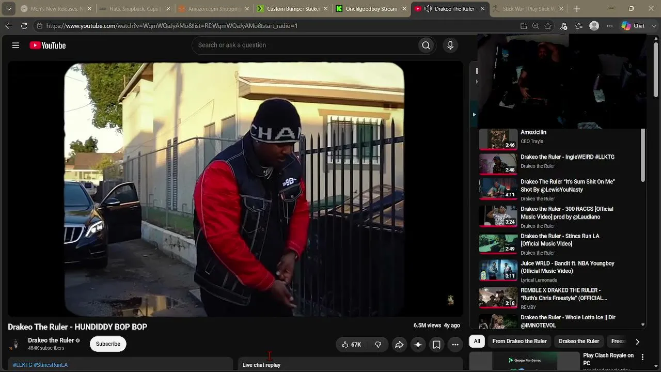
Task: Show more filter chips with right chevron
Action: coord(637,342)
